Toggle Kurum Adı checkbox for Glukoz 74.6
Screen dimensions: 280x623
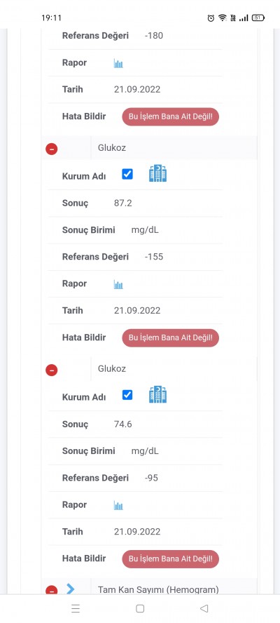pyautogui.click(x=127, y=395)
